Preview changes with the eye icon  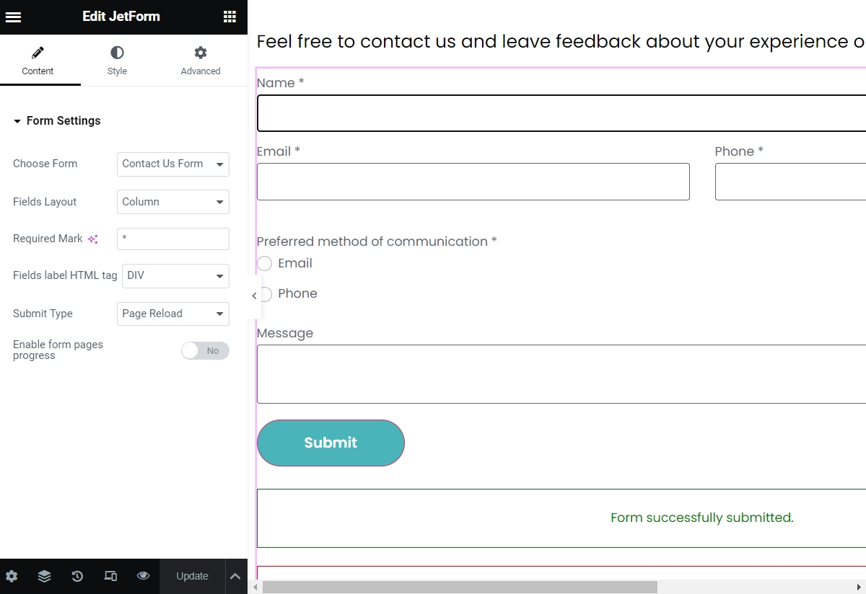143,576
